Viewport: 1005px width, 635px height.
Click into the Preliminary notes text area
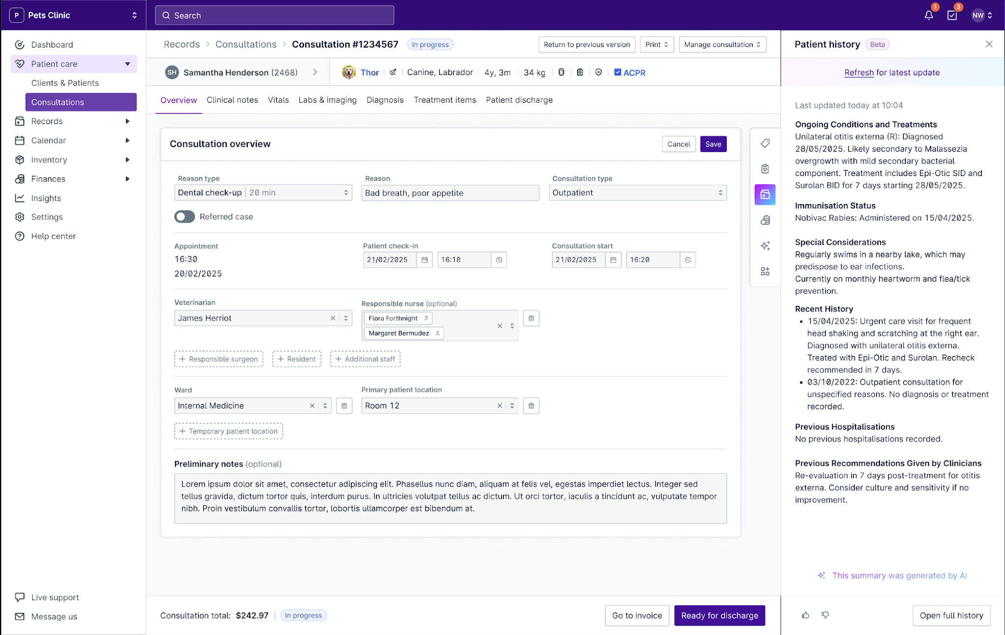pyautogui.click(x=450, y=498)
